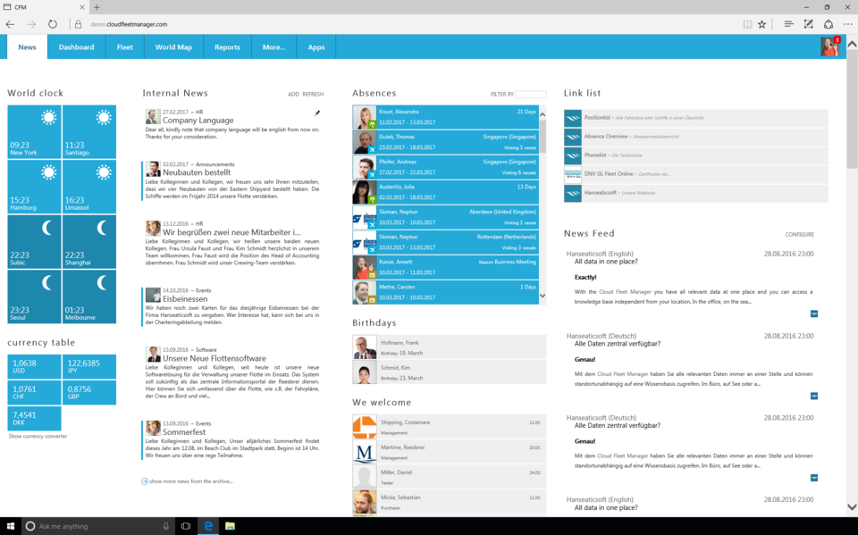Open the user profile avatar with notification badge
This screenshot has width=858, height=535.
[x=830, y=46]
